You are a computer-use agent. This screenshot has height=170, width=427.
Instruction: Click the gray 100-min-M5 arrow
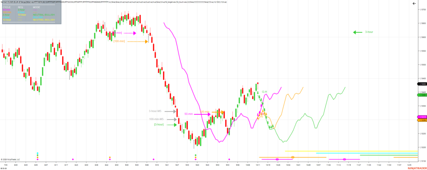coord(171,119)
